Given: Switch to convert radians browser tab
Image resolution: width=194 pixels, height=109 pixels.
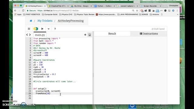Looking at the screenshot, I should (x=128, y=6).
